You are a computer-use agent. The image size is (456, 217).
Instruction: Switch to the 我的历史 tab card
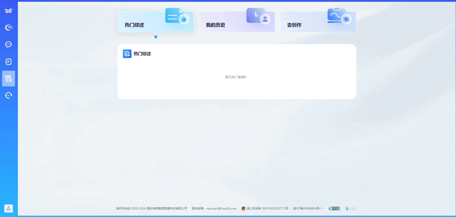coord(237,22)
